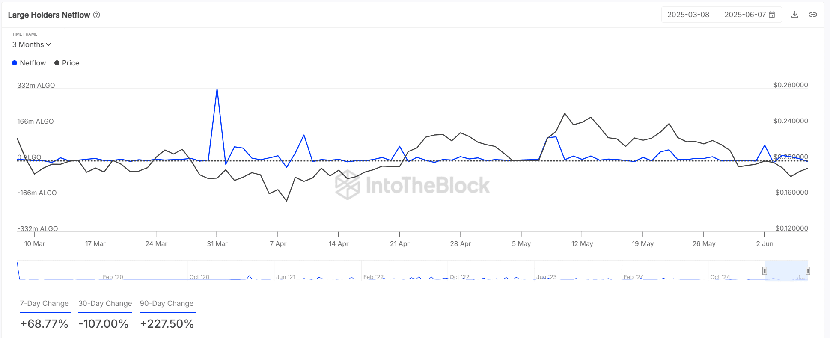The width and height of the screenshot is (830, 338).
Task: Select the 7-Day Change tab
Action: (x=45, y=303)
